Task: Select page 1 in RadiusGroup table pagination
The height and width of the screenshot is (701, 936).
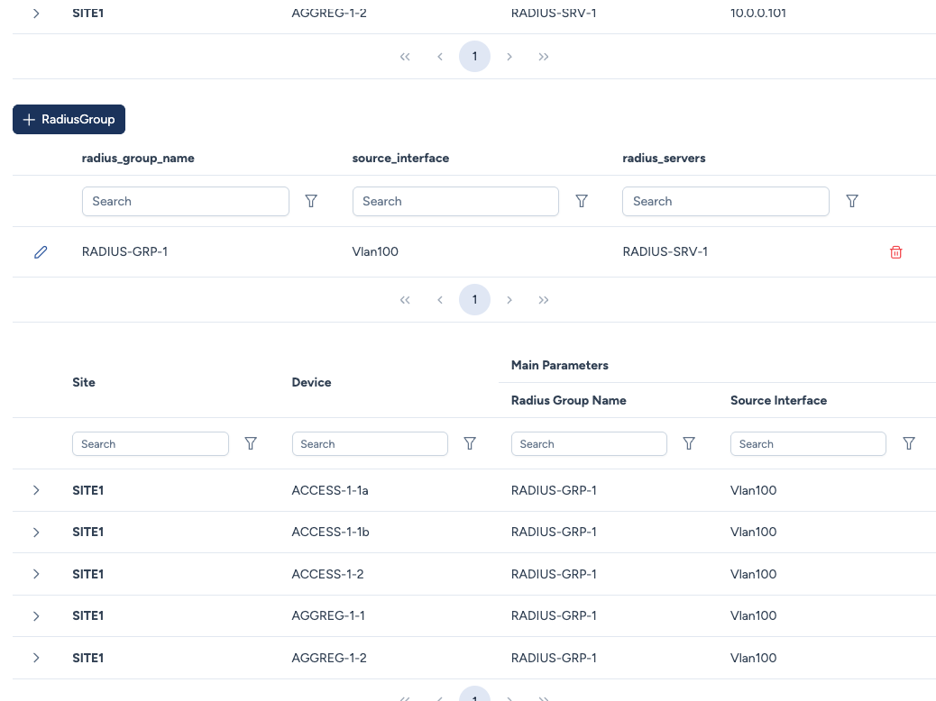Action: pyautogui.click(x=474, y=299)
